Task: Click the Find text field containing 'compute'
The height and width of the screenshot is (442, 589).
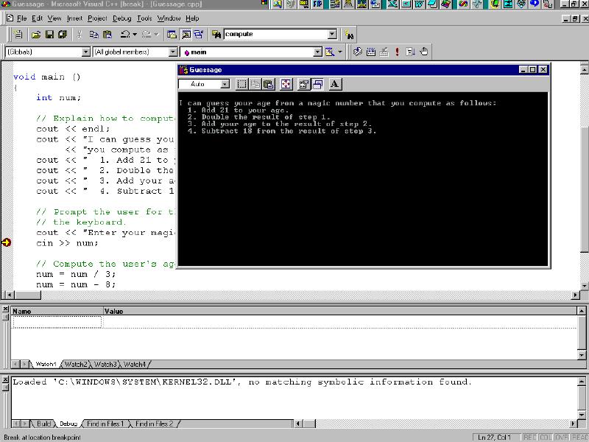Action: [x=275, y=34]
